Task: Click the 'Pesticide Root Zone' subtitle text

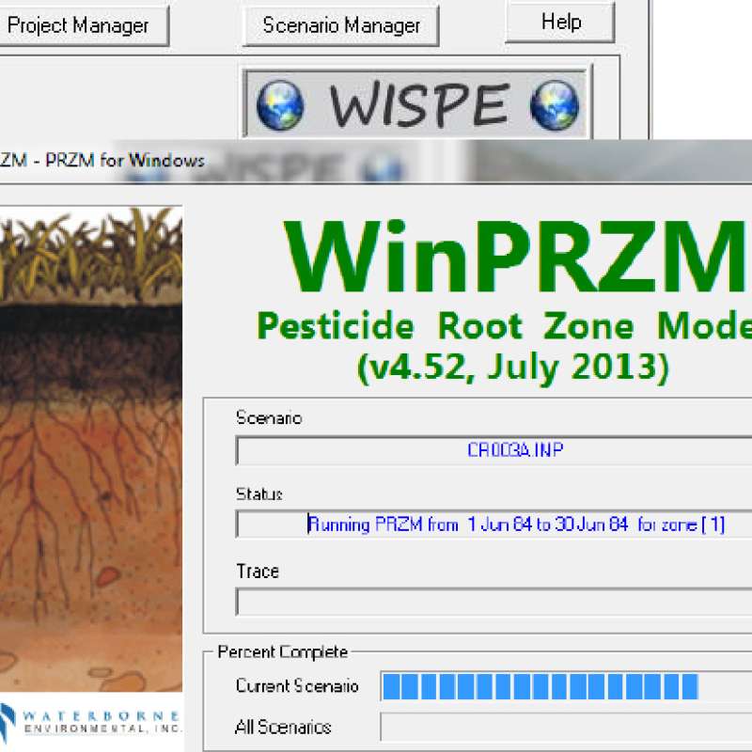Action: (446, 325)
